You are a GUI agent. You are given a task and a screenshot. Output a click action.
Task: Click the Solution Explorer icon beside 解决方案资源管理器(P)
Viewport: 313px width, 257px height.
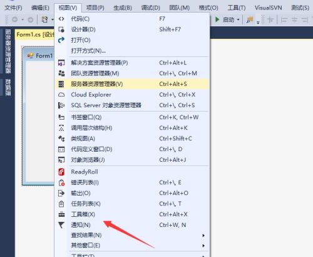click(61, 63)
